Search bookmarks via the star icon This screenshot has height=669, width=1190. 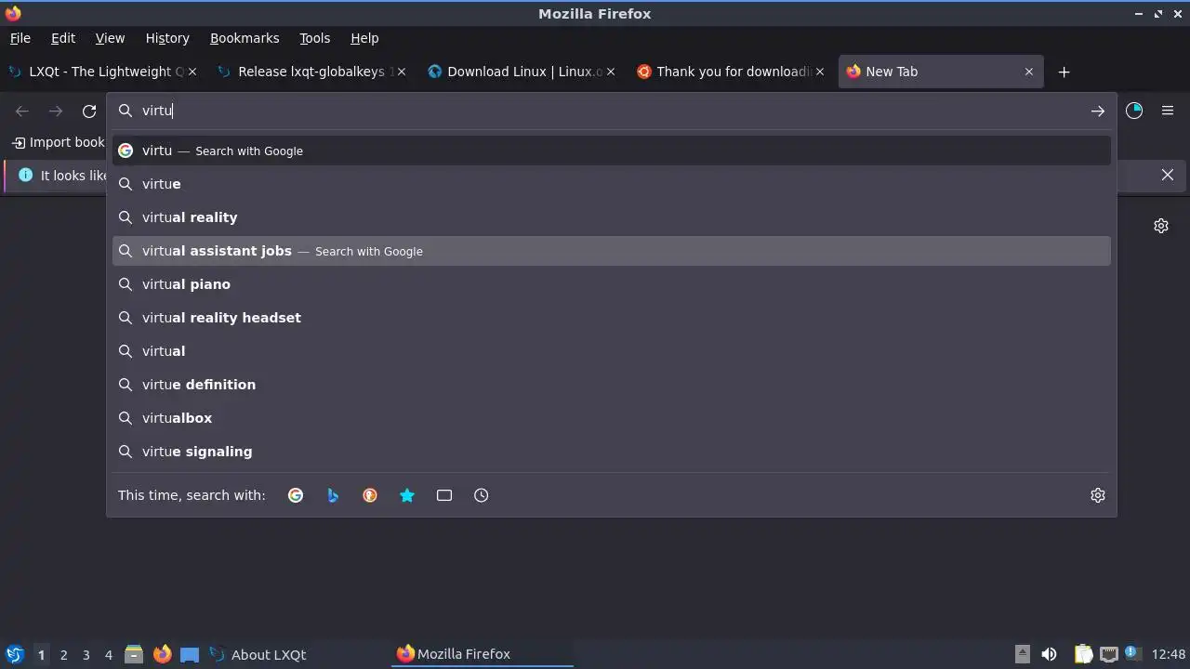click(407, 495)
